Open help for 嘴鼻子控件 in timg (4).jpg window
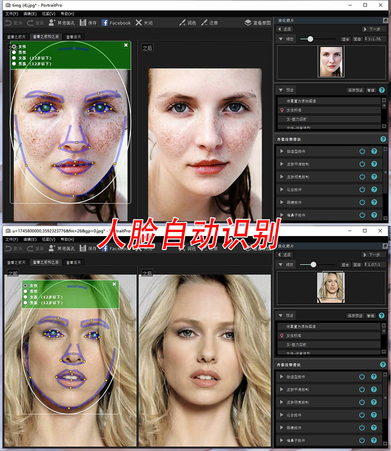The image size is (391, 451). coord(374,215)
